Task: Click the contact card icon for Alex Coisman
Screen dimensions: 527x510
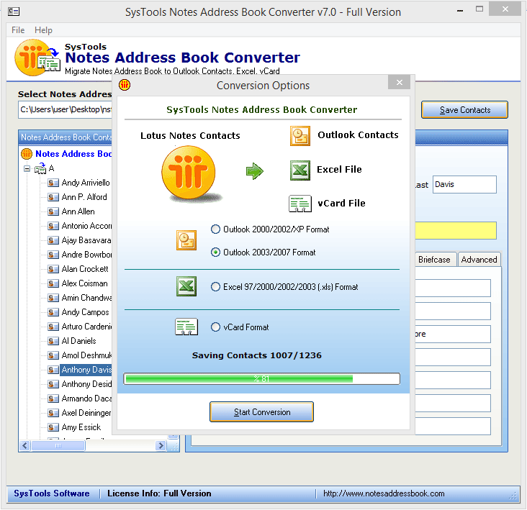Action: 53,283
